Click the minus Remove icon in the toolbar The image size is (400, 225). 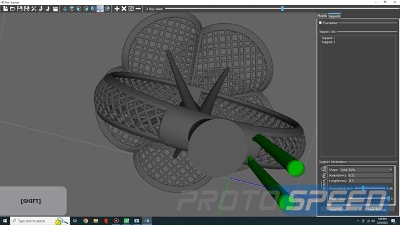pyautogui.click(x=138, y=9)
